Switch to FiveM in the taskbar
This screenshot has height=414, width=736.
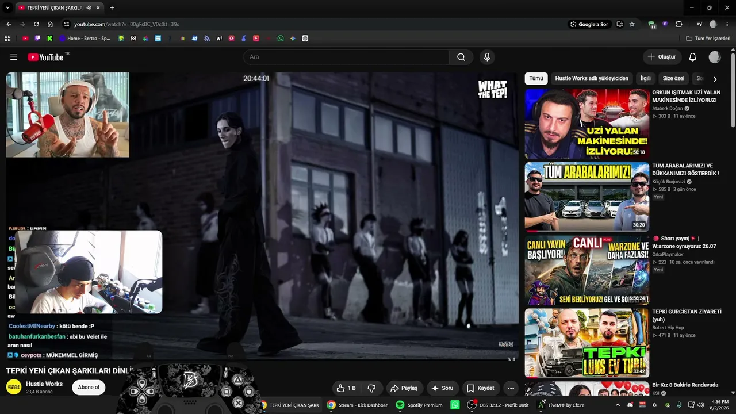(561, 405)
